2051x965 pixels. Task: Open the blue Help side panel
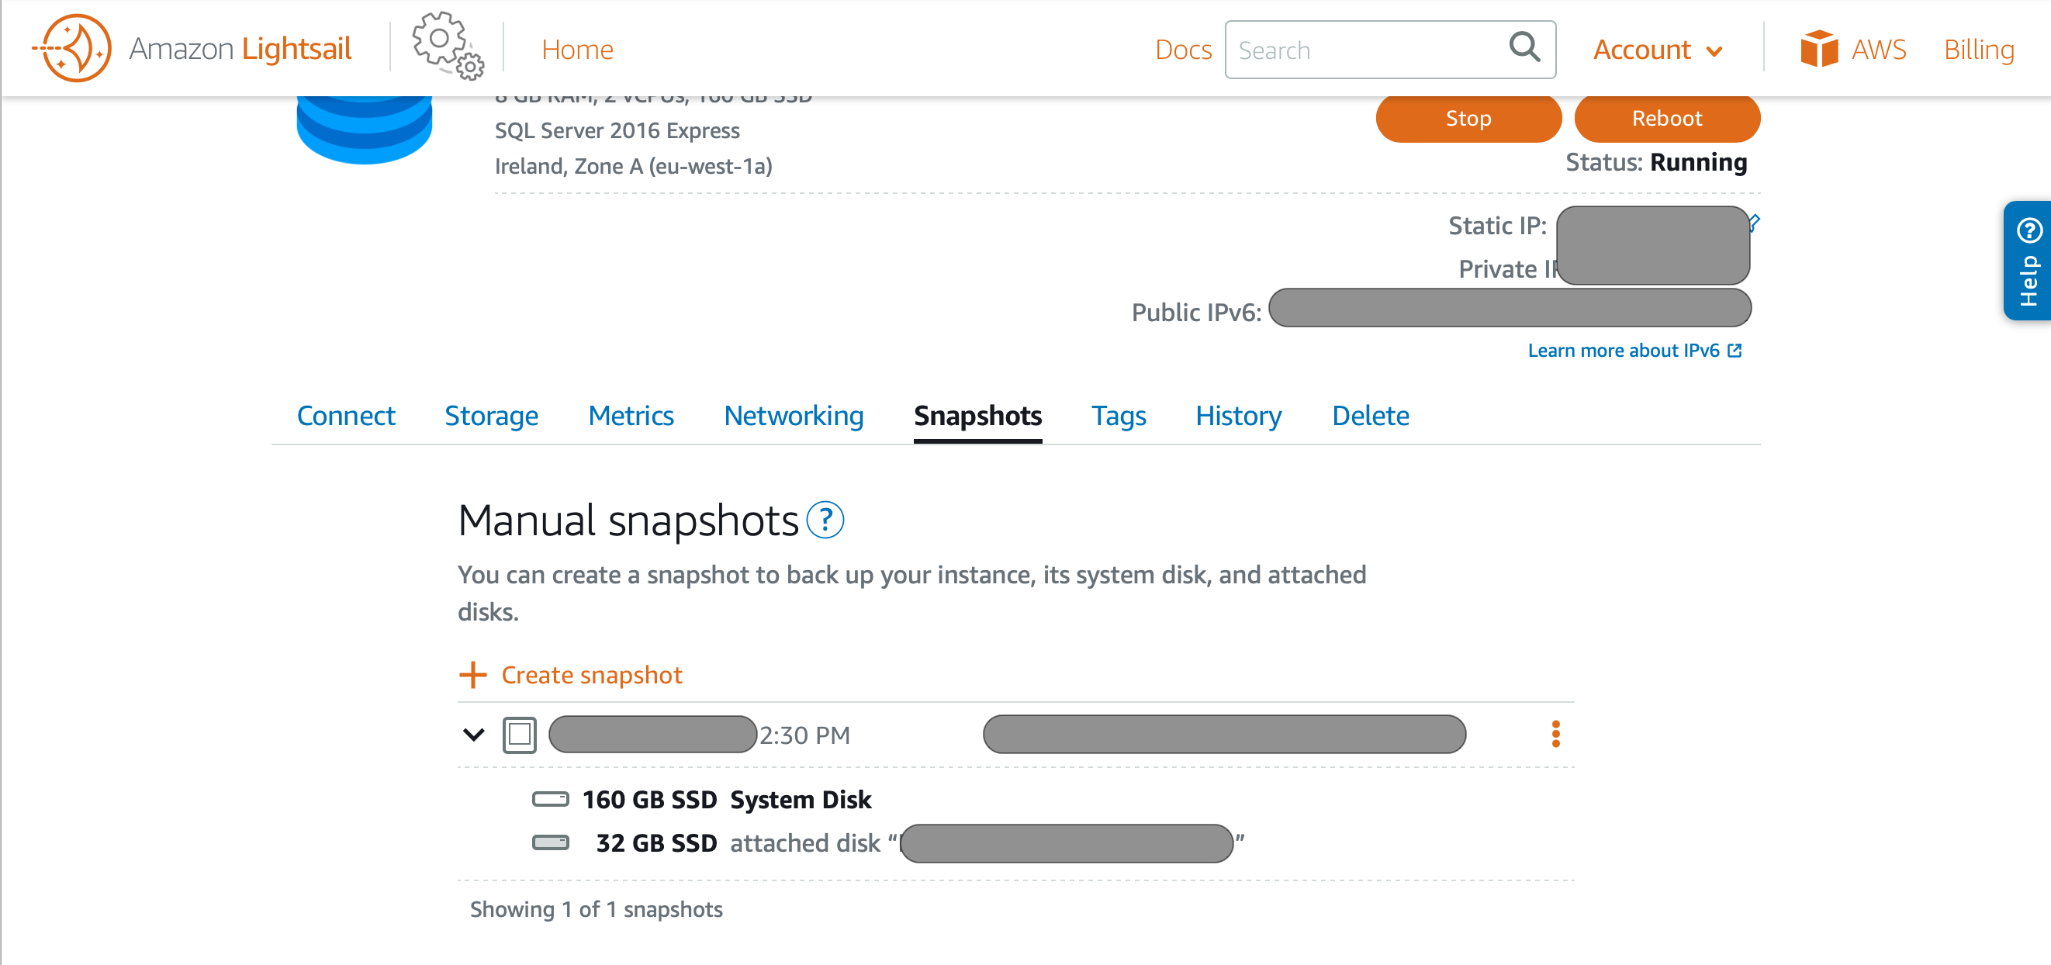click(x=2027, y=261)
